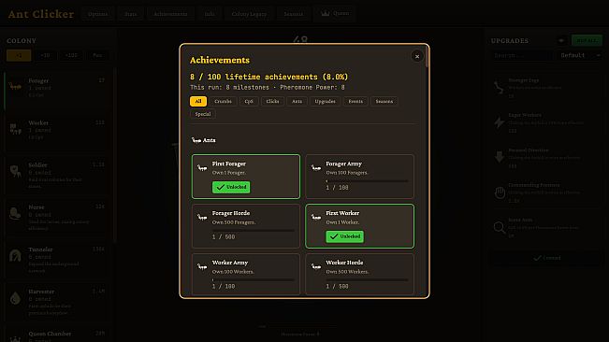Image resolution: width=609 pixels, height=342 pixels.
Task: Click the ant icon on First Worker card
Action: (x=316, y=217)
